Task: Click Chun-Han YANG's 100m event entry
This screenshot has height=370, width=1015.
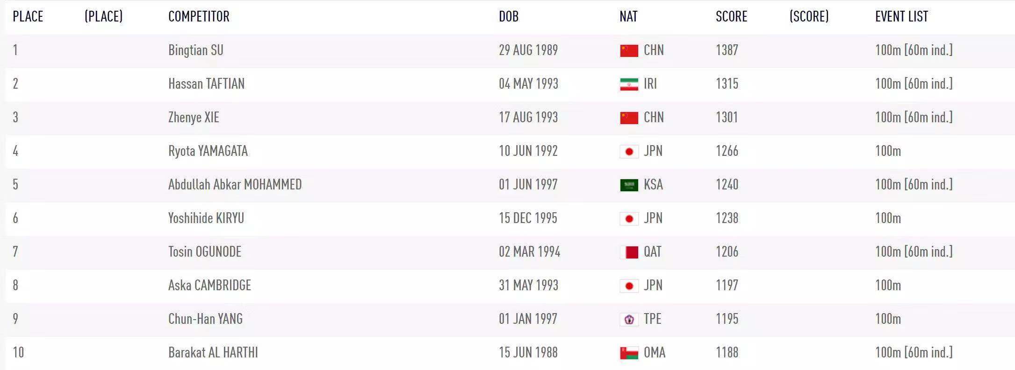Action: coord(888,319)
